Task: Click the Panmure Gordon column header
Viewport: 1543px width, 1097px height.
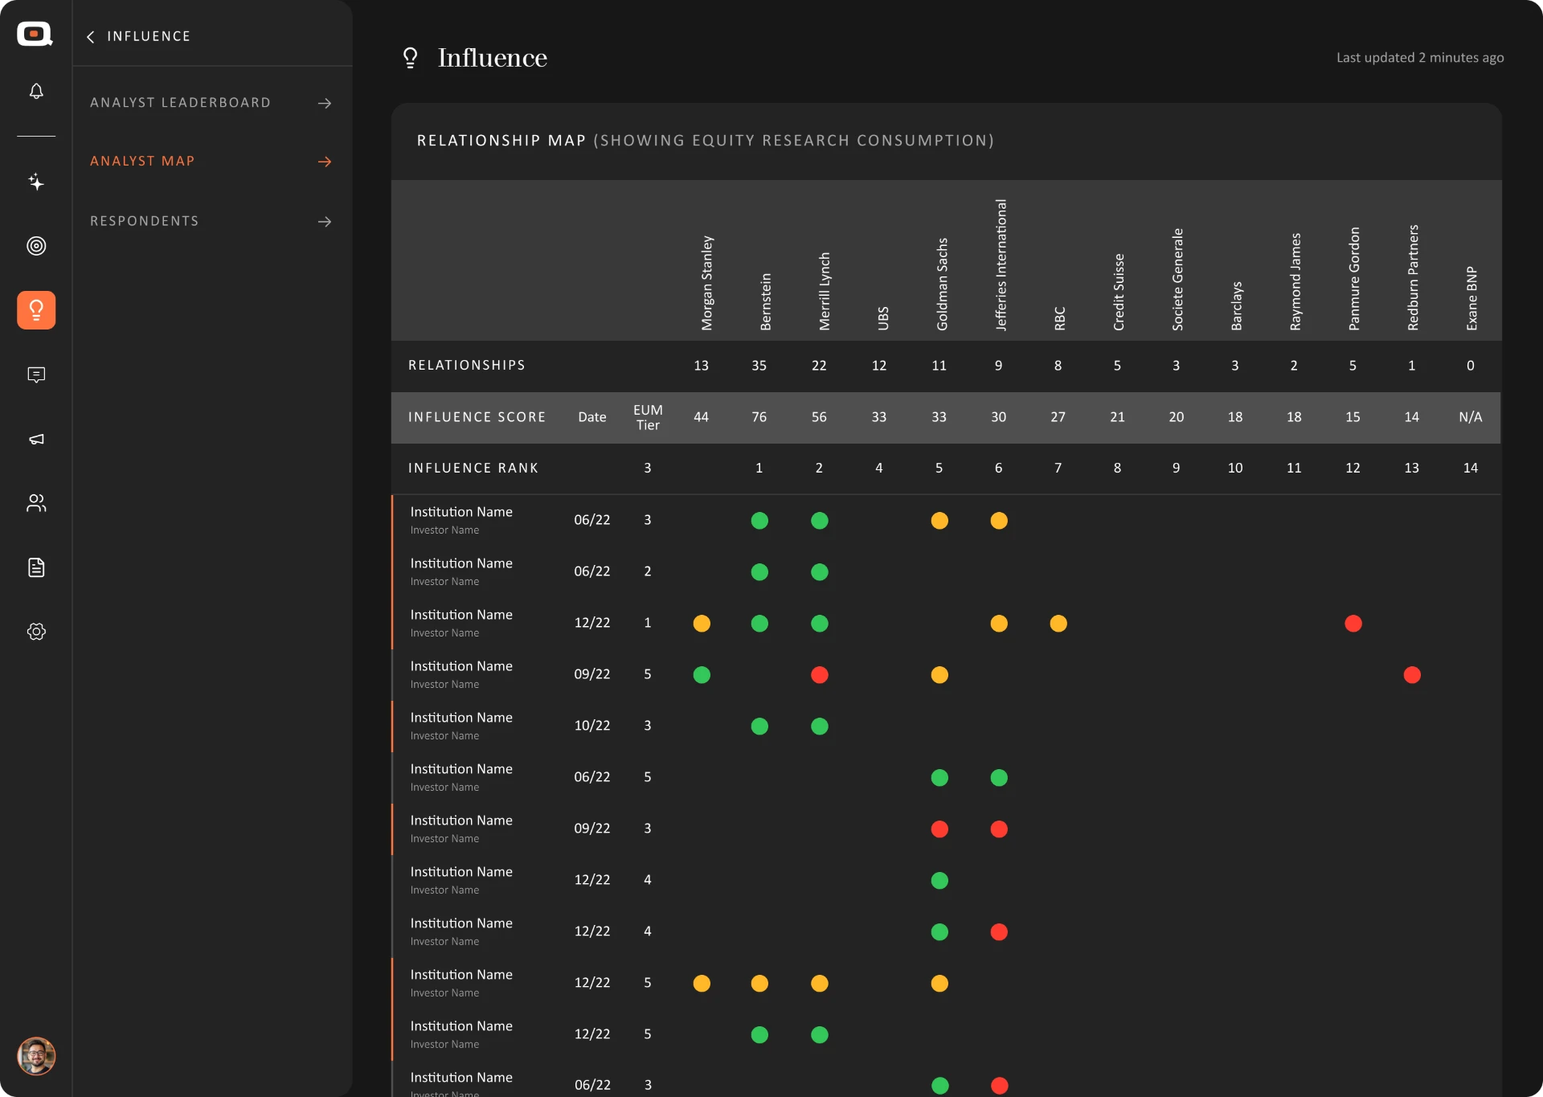Action: (x=1354, y=278)
